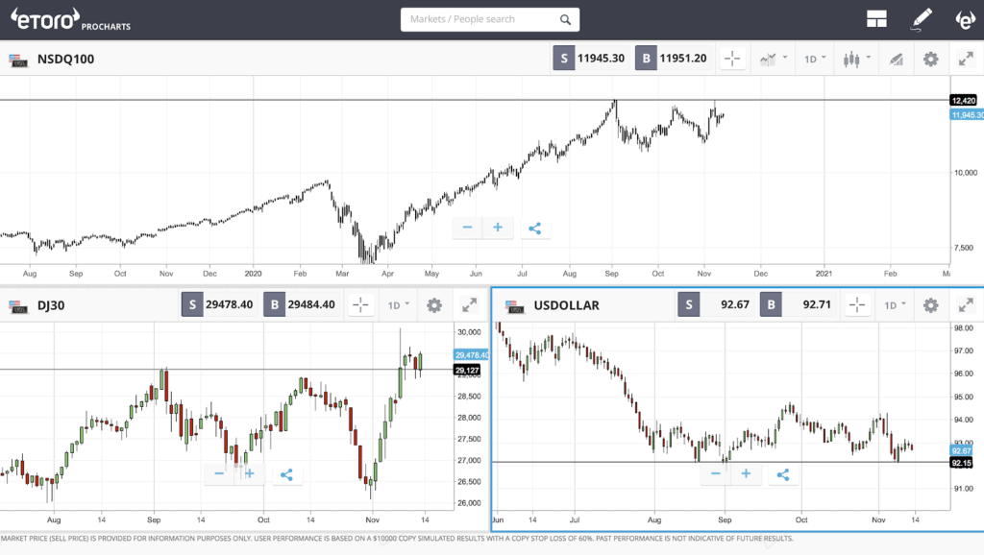The height and width of the screenshot is (555, 984).
Task: Share the USDOLLAR chart
Action: (782, 474)
